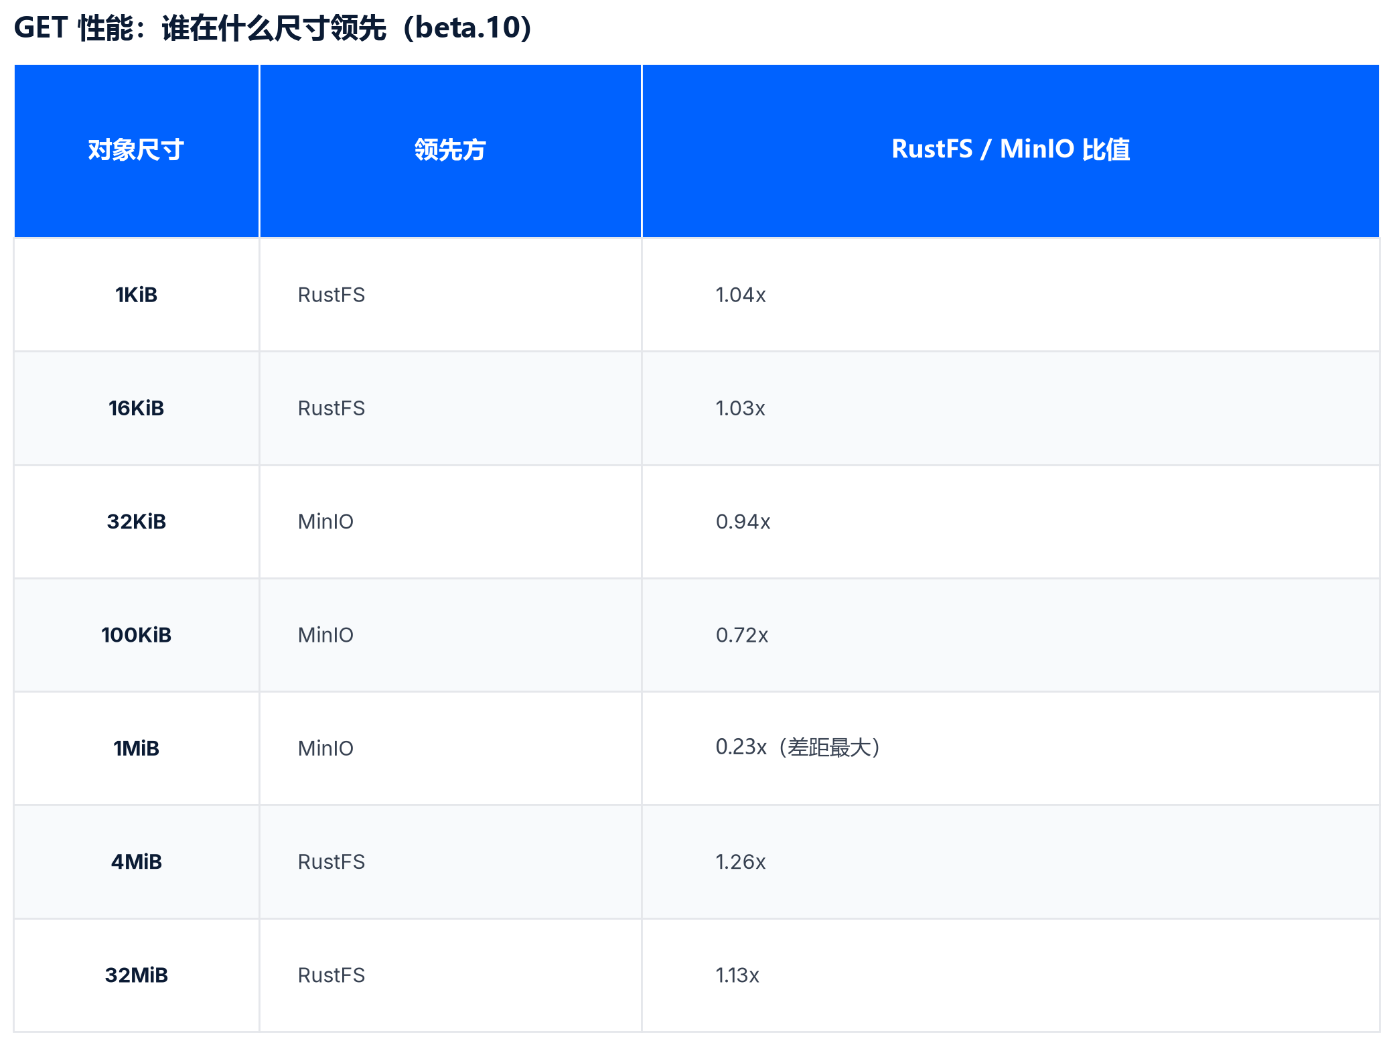The height and width of the screenshot is (1045, 1393).
Task: Select the '32KiB' size cell
Action: (136, 521)
